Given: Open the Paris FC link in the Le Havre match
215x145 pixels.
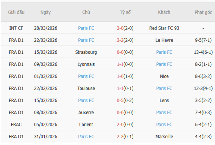Looking at the screenshot, I should [x=86, y=40].
